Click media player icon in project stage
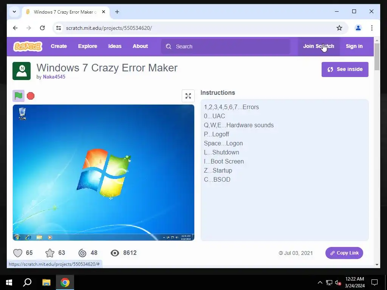 [x=50, y=238]
